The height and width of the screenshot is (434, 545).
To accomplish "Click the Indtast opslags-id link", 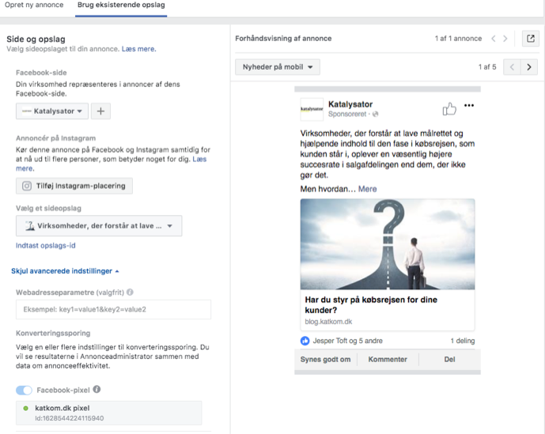I will 46,246.
